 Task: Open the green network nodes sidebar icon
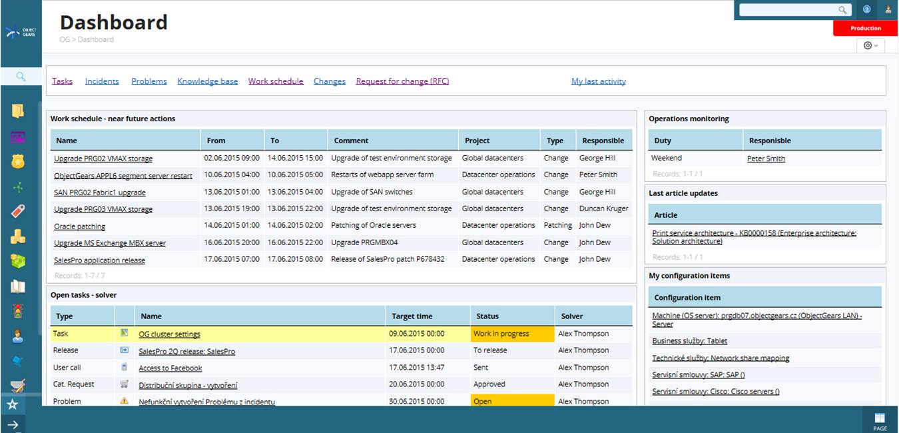[18, 187]
